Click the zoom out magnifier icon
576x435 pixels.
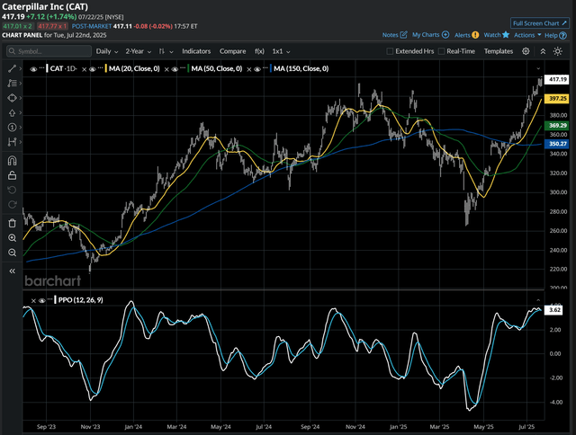point(12,253)
